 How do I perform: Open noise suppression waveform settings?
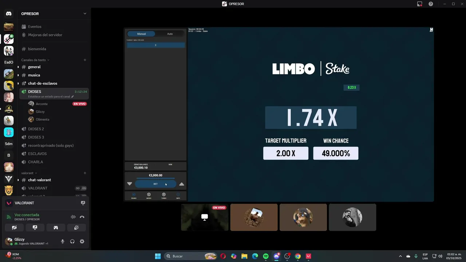pos(73,217)
